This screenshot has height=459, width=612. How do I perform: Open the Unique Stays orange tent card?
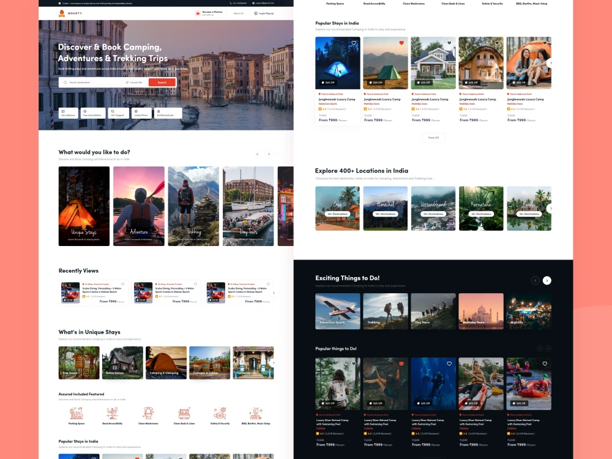[84, 206]
